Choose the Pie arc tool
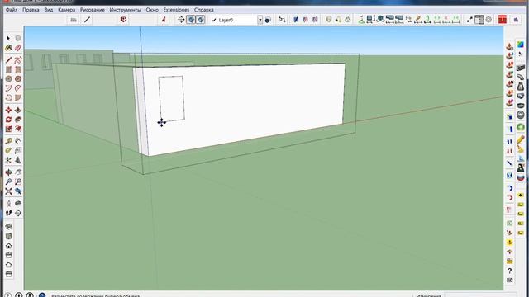Image resolution: width=529 pixels, height=297 pixels. pyautogui.click(x=18, y=97)
